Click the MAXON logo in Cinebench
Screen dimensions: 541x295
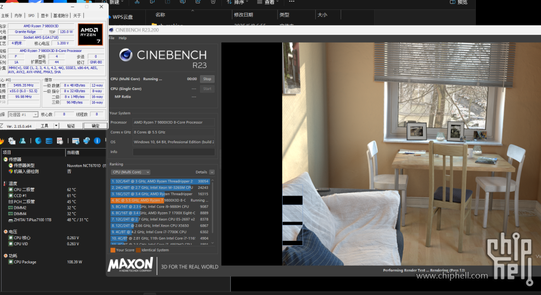(130, 265)
